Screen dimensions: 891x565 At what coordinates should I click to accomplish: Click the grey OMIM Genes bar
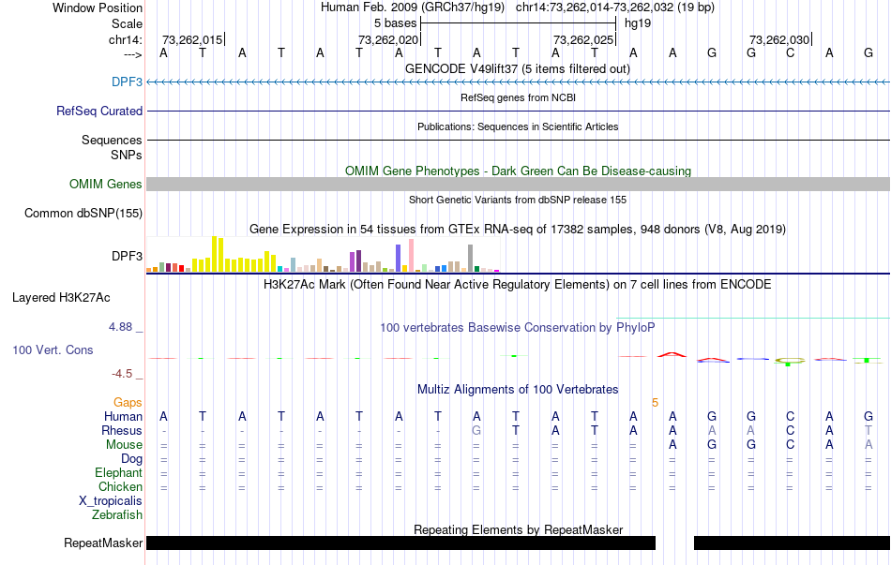tap(518, 184)
